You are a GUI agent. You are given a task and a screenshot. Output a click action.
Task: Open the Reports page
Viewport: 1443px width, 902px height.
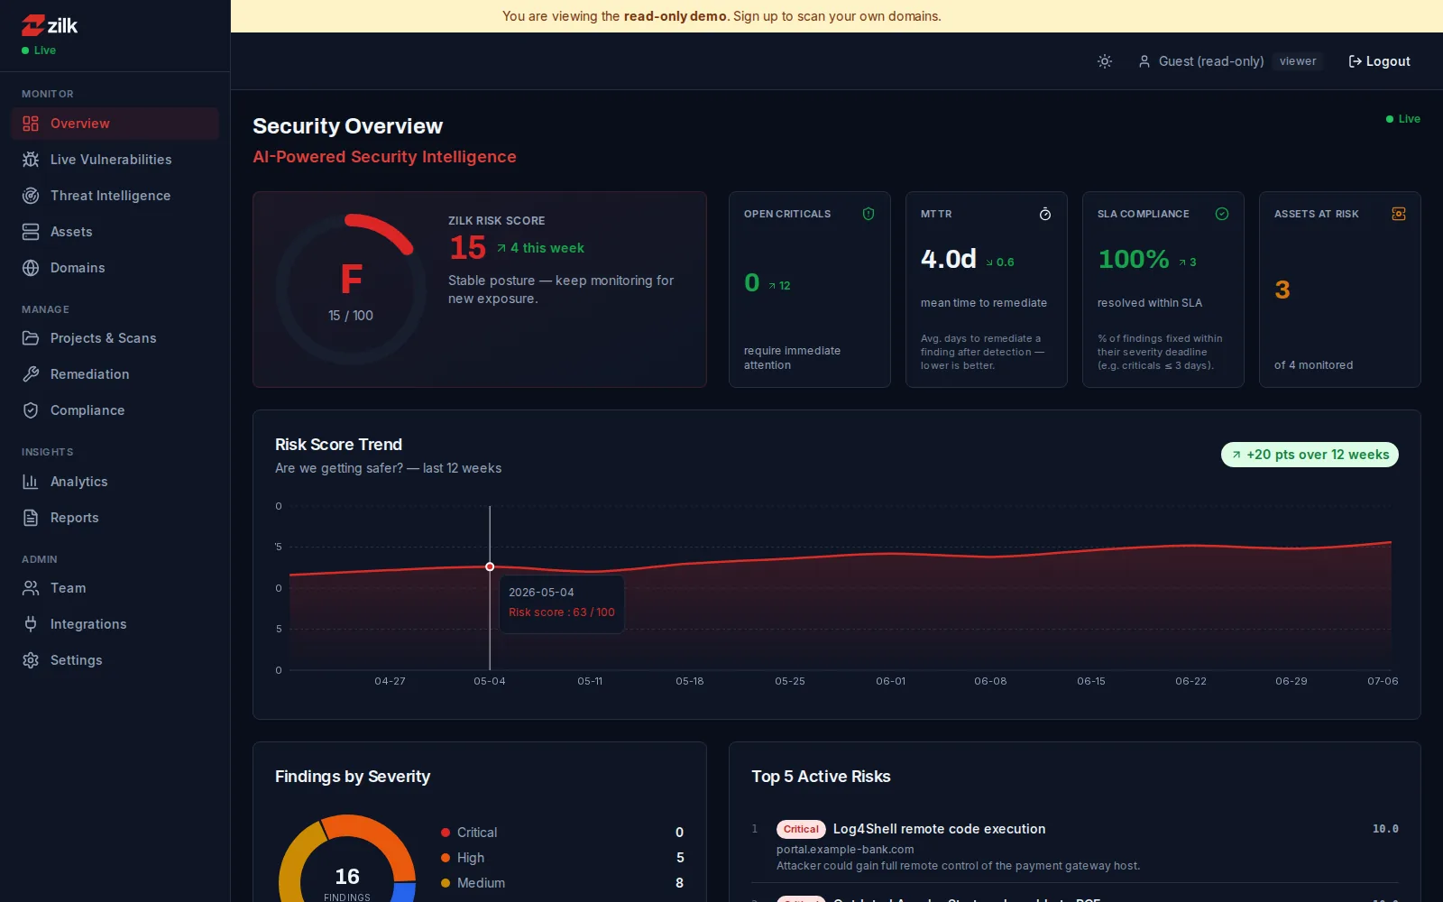[115, 518]
